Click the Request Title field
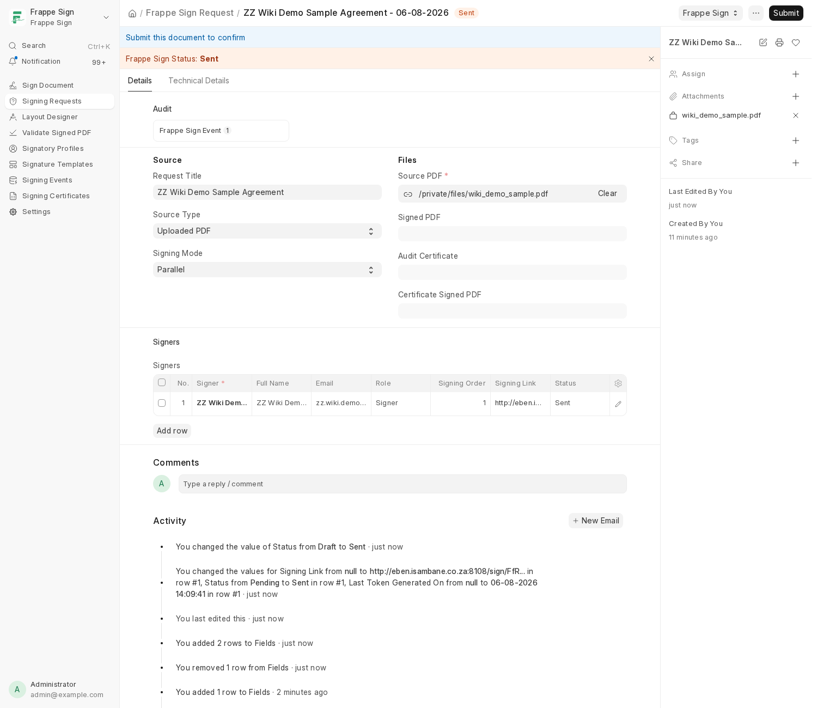Image resolution: width=817 pixels, height=708 pixels. point(267,192)
